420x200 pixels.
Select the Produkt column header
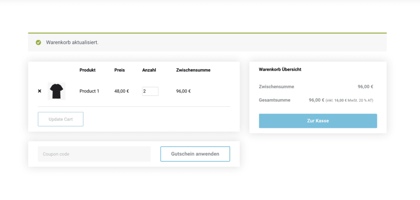(x=87, y=70)
